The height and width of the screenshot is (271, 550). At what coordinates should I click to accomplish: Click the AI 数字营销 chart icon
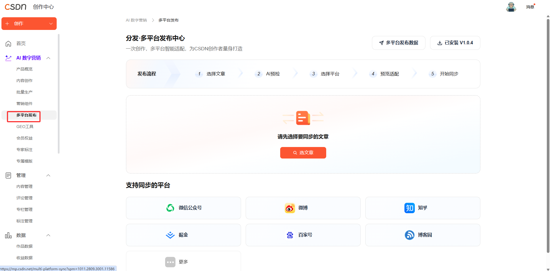(8, 58)
